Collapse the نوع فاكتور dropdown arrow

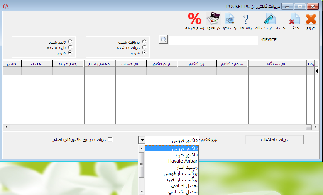(x=142, y=141)
